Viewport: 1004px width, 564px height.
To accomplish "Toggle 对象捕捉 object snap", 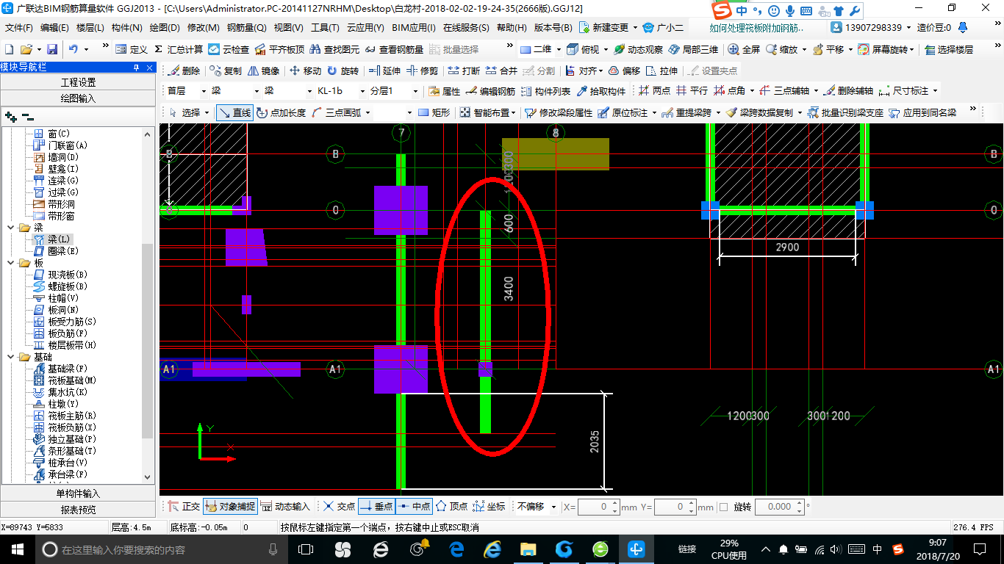I will coord(230,507).
